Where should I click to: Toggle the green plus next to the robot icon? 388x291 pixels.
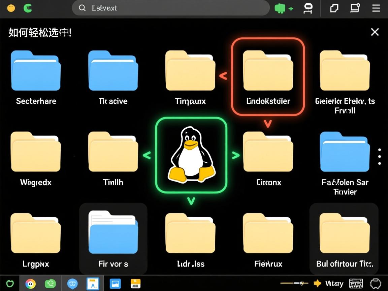tap(291, 8)
